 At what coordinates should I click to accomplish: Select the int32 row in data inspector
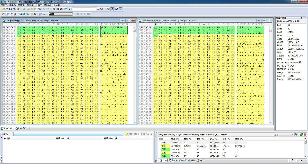(x=280, y=39)
